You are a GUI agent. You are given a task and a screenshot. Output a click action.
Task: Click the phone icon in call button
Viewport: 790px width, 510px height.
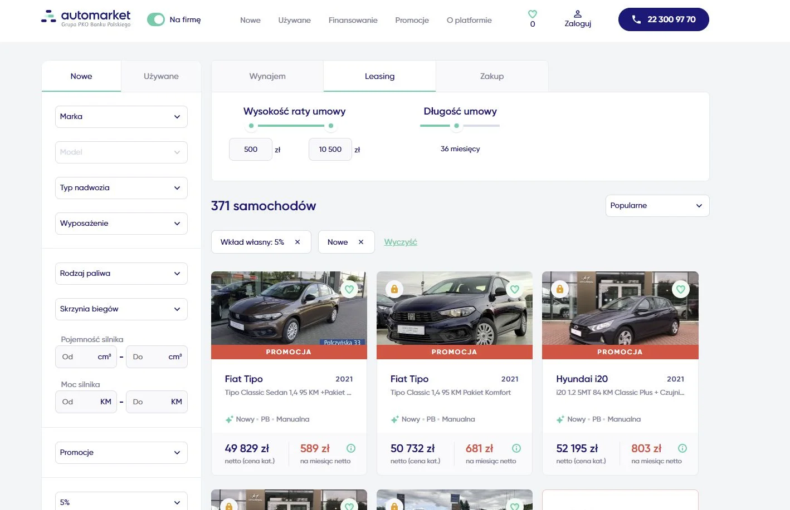coord(636,19)
